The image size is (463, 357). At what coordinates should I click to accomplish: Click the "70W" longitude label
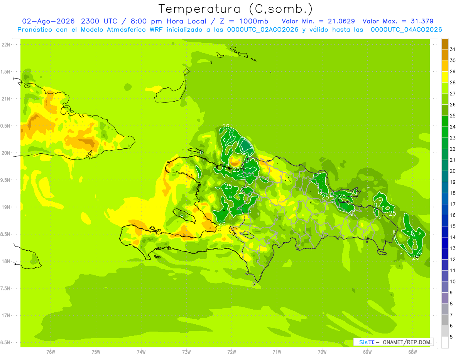[x=322, y=352]
